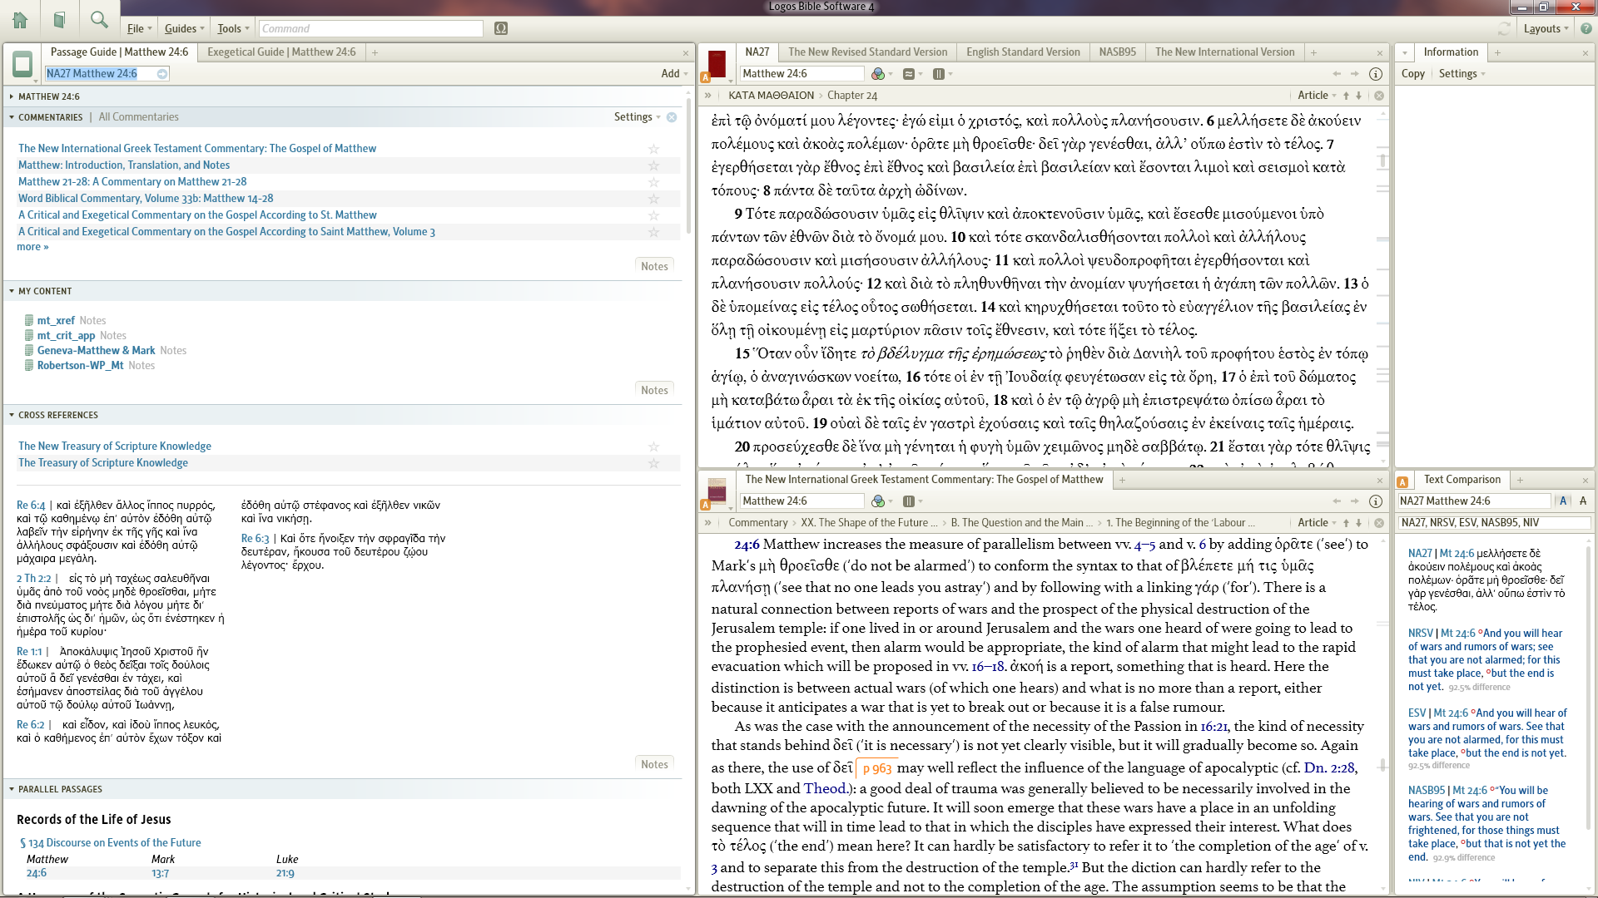Screen dimensions: 1598x898
Task: Open visual filters icon in commentary panel
Action: 878,501
